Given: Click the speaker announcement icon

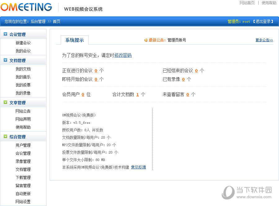Looking at the screenshot, I should click(x=146, y=40).
